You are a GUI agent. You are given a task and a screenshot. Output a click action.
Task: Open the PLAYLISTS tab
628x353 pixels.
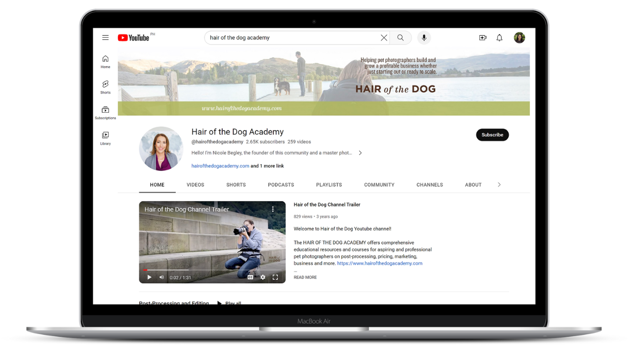pyautogui.click(x=329, y=185)
